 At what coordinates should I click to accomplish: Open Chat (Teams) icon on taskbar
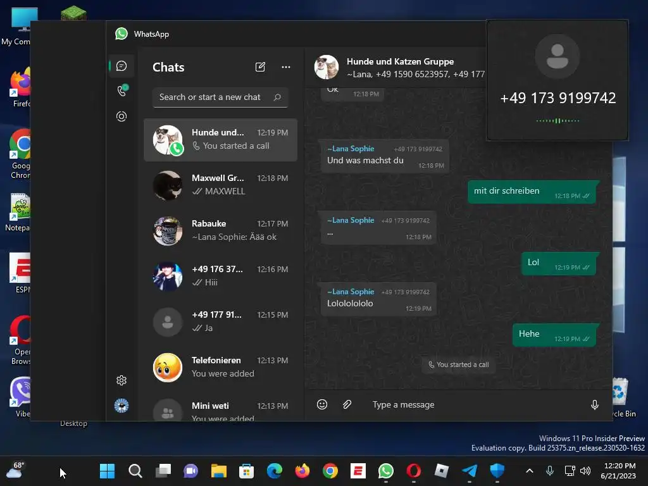click(191, 471)
